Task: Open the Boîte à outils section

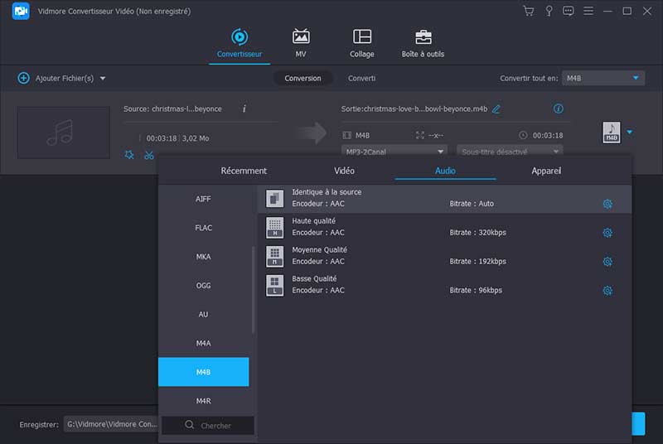Action: tap(423, 44)
